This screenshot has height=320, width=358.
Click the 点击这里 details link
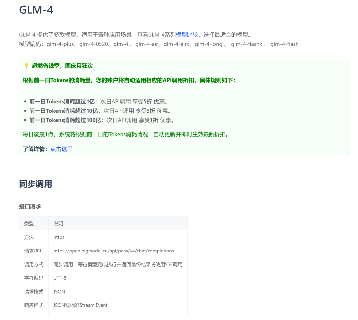click(x=61, y=149)
